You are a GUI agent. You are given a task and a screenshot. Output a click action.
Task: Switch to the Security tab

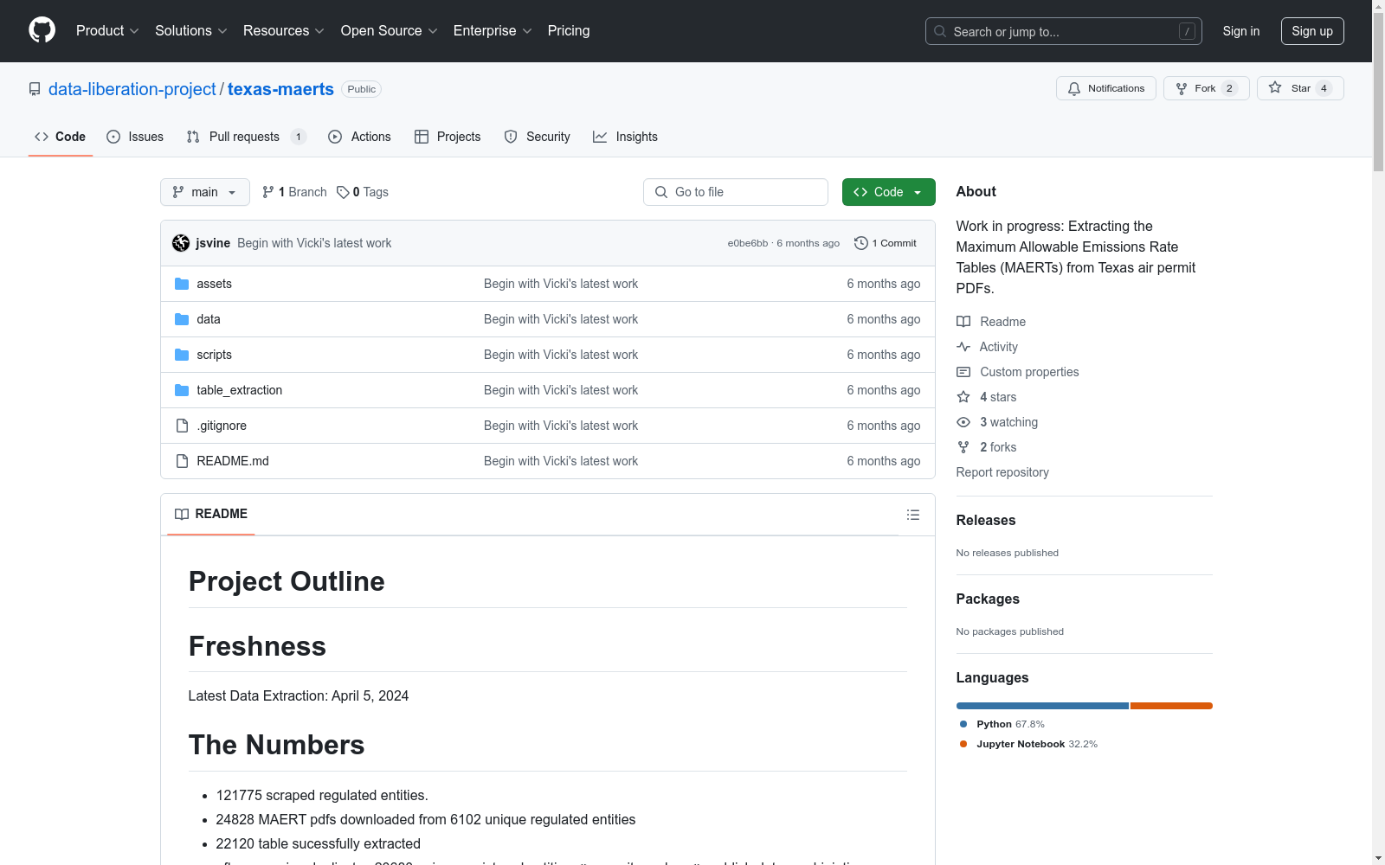coord(538,137)
